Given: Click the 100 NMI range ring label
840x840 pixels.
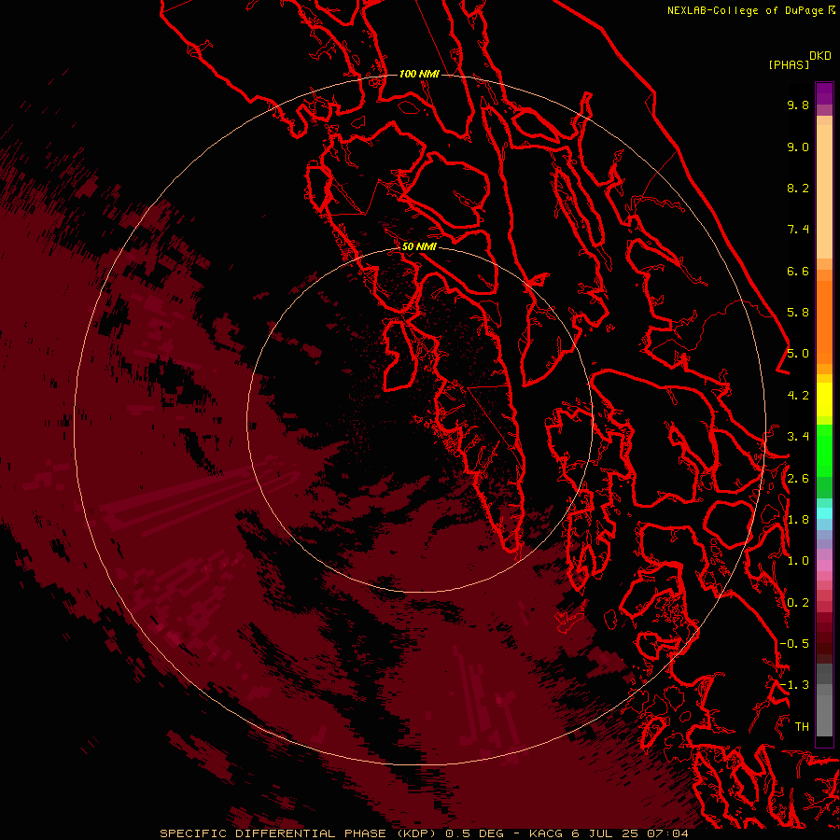Looking at the screenshot, I should (x=419, y=74).
